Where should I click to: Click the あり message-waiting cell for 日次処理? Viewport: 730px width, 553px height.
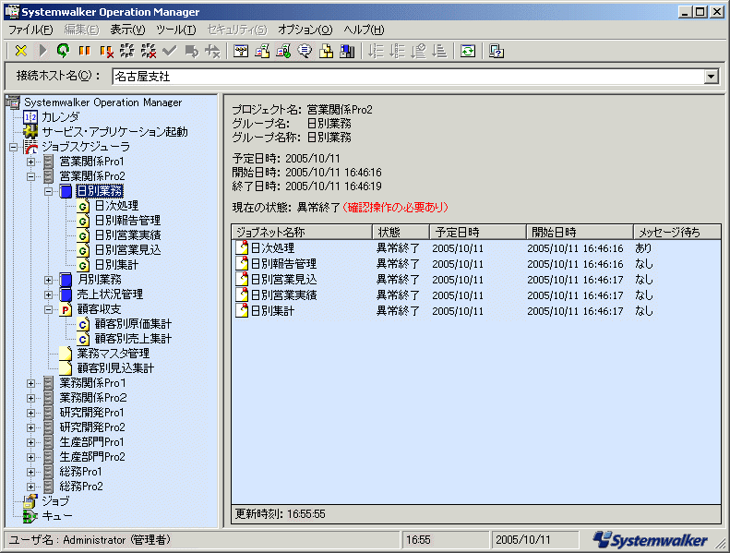point(643,247)
